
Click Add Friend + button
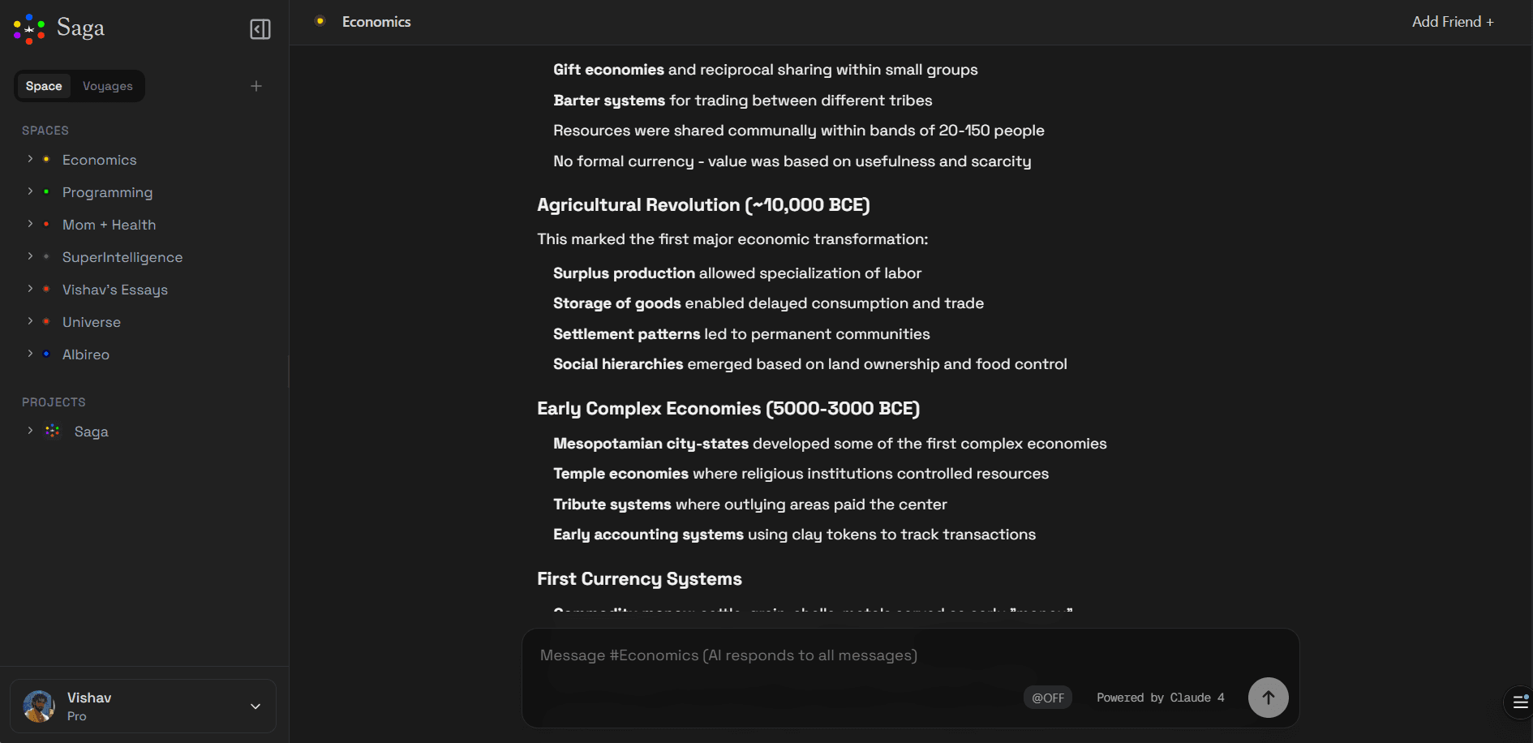1453,22
